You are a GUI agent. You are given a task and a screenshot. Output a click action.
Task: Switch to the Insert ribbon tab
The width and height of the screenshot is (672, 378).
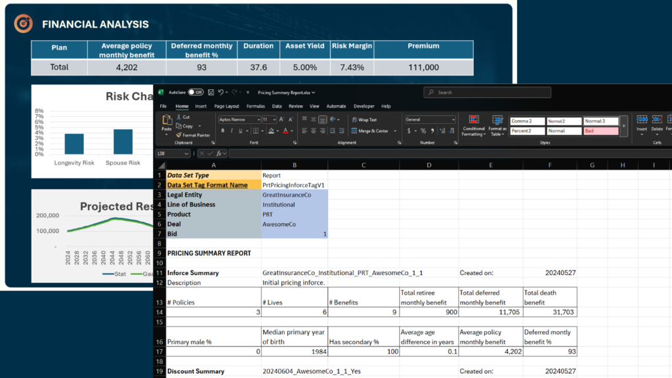(201, 106)
